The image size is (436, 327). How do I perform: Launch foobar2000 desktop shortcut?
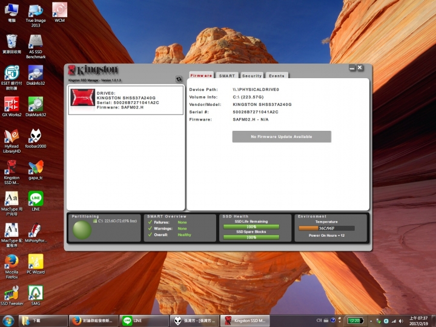(36, 138)
